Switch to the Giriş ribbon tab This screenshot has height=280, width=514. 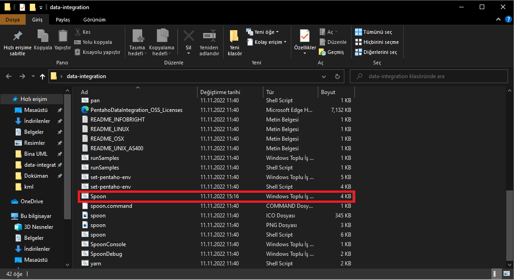tap(37, 20)
